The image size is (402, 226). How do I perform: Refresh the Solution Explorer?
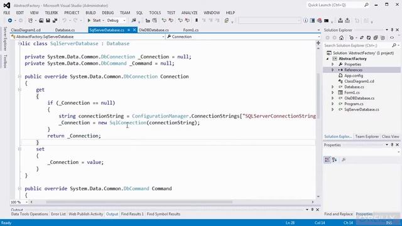click(369, 38)
